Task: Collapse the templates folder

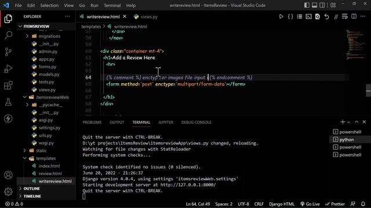Action: [x=24, y=158]
